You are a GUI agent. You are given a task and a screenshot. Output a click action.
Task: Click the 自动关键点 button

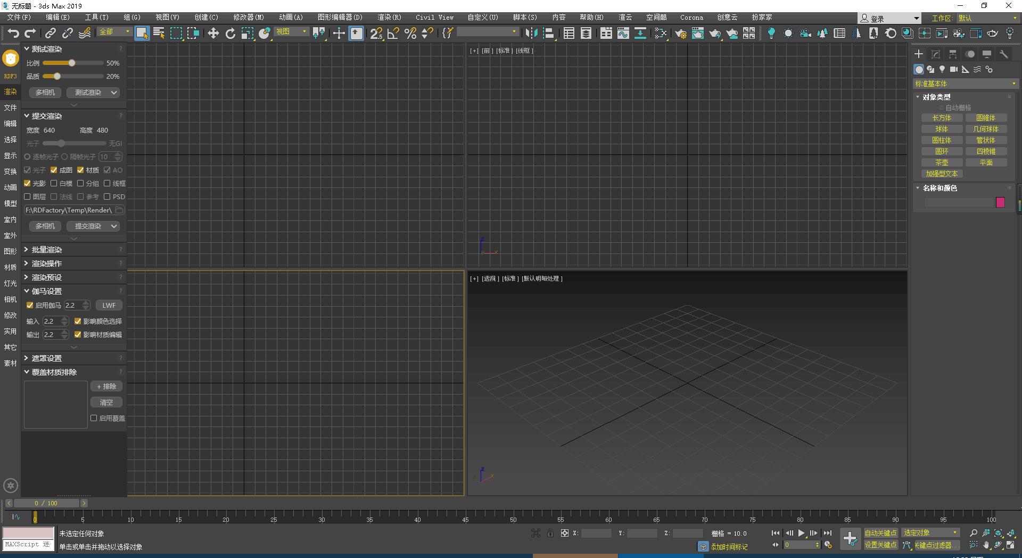click(x=880, y=533)
